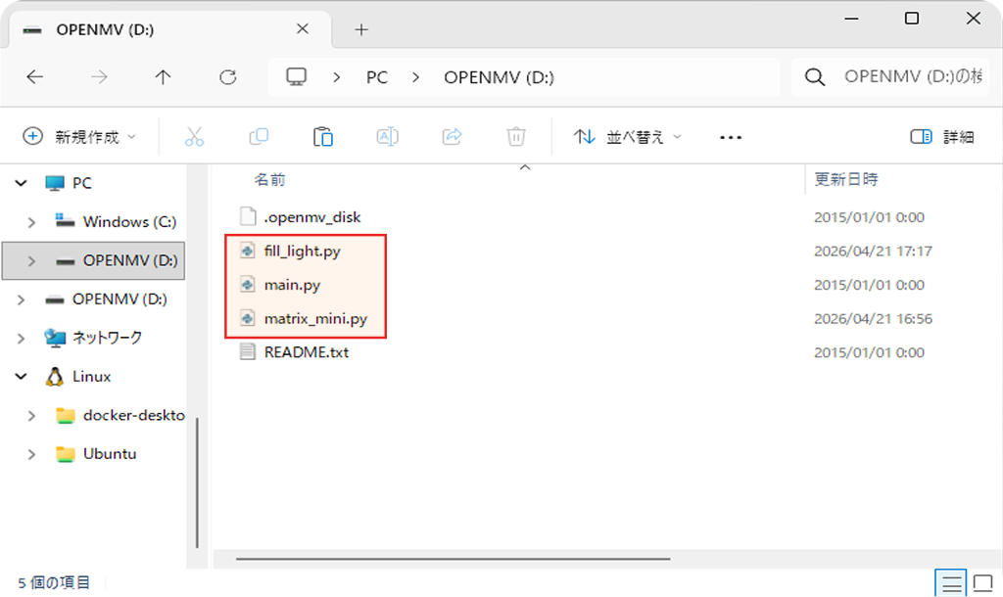The height and width of the screenshot is (597, 1003).
Task: Open the 並べ替え sort dropdown
Action: [x=628, y=137]
